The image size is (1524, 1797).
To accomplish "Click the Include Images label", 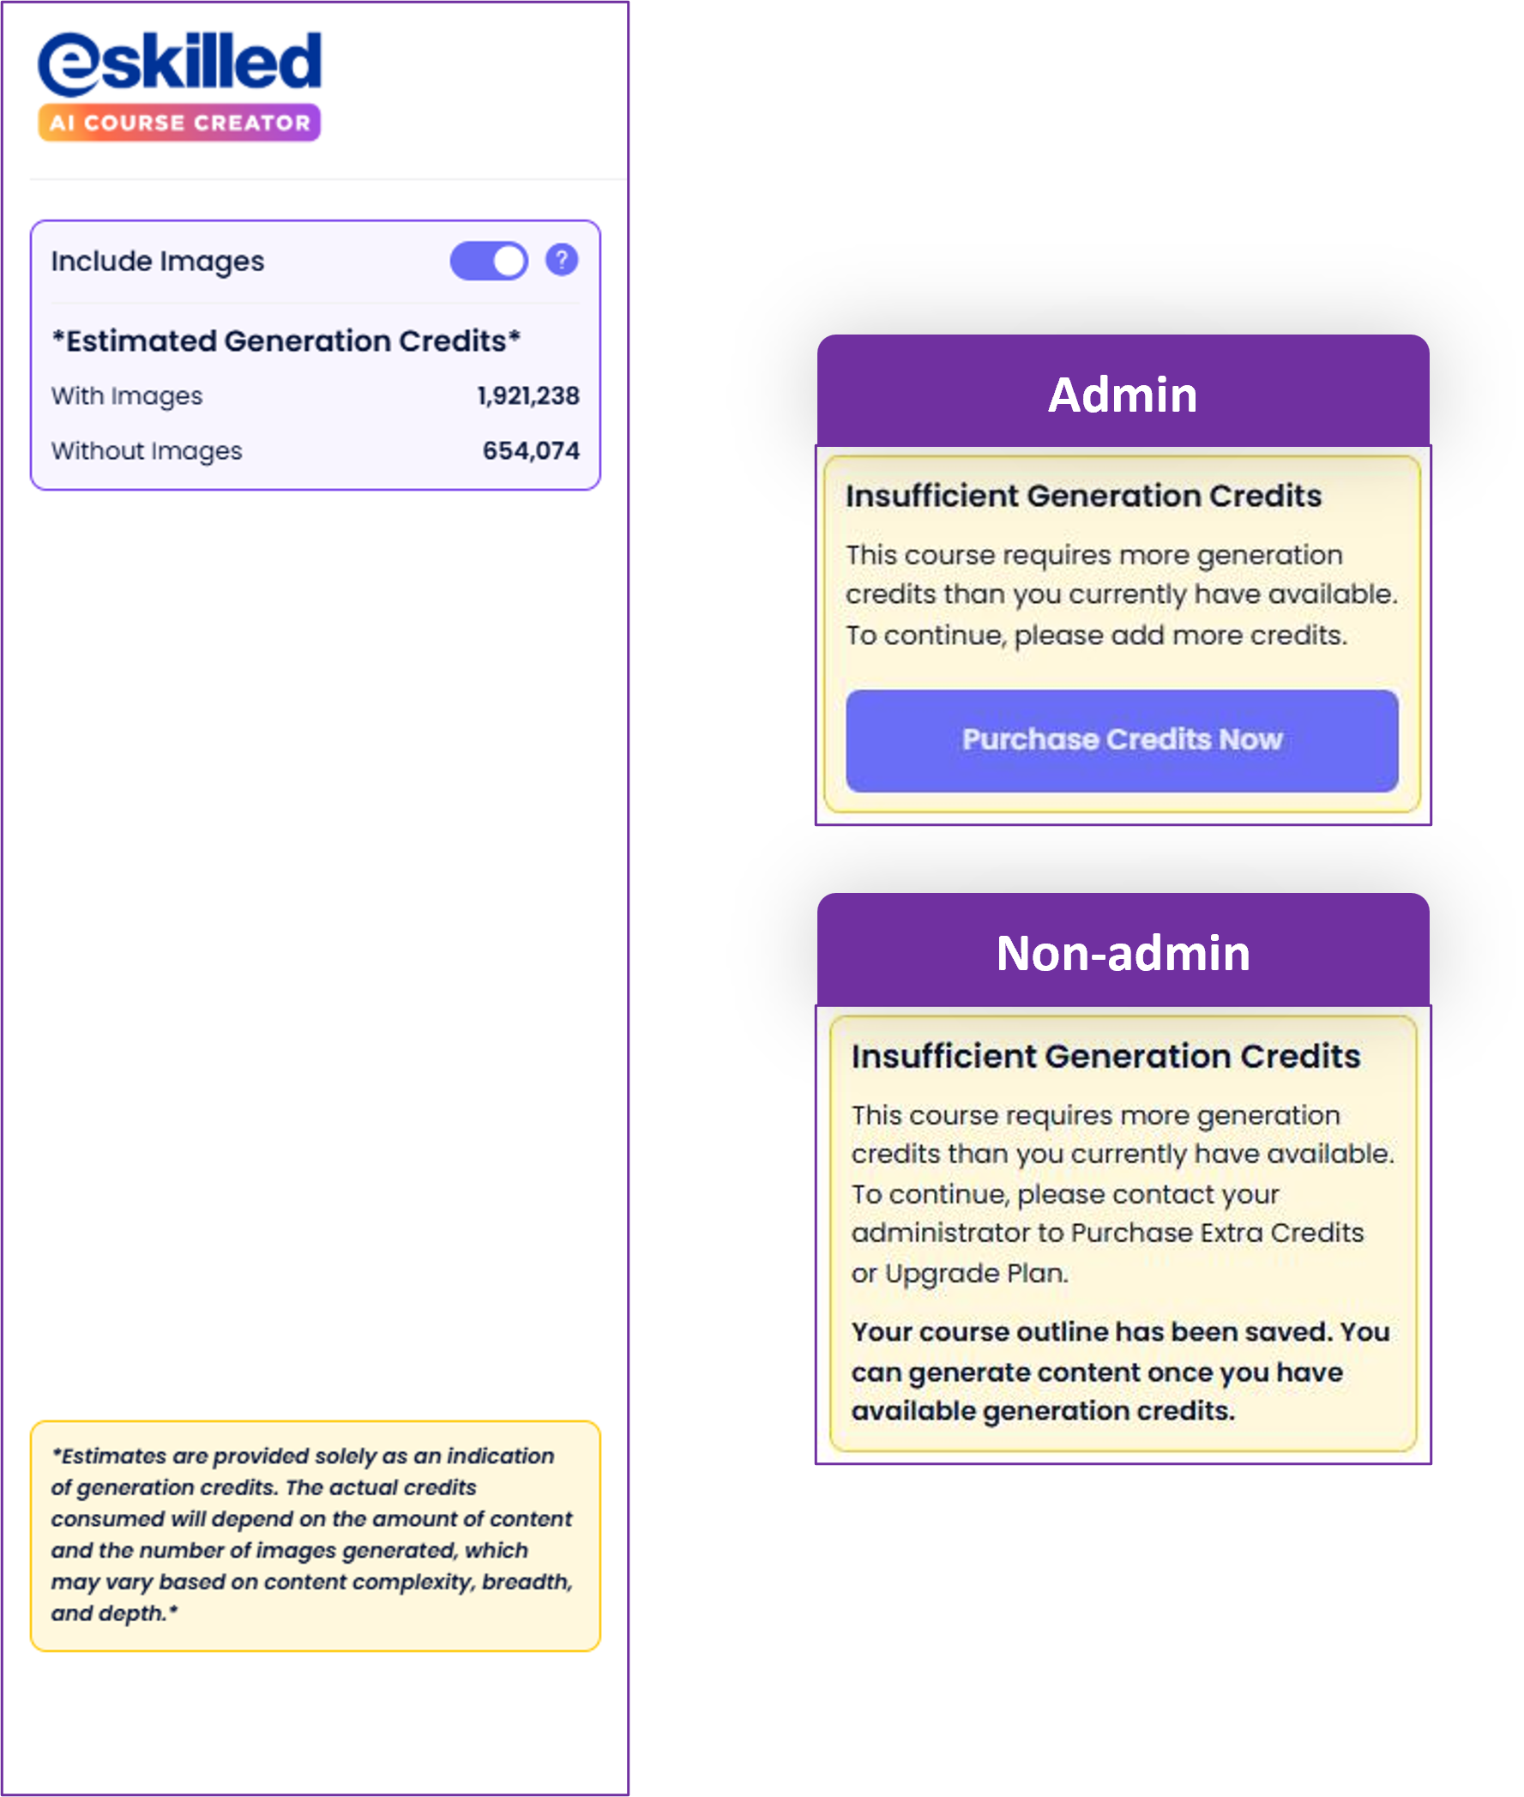I will coord(157,261).
